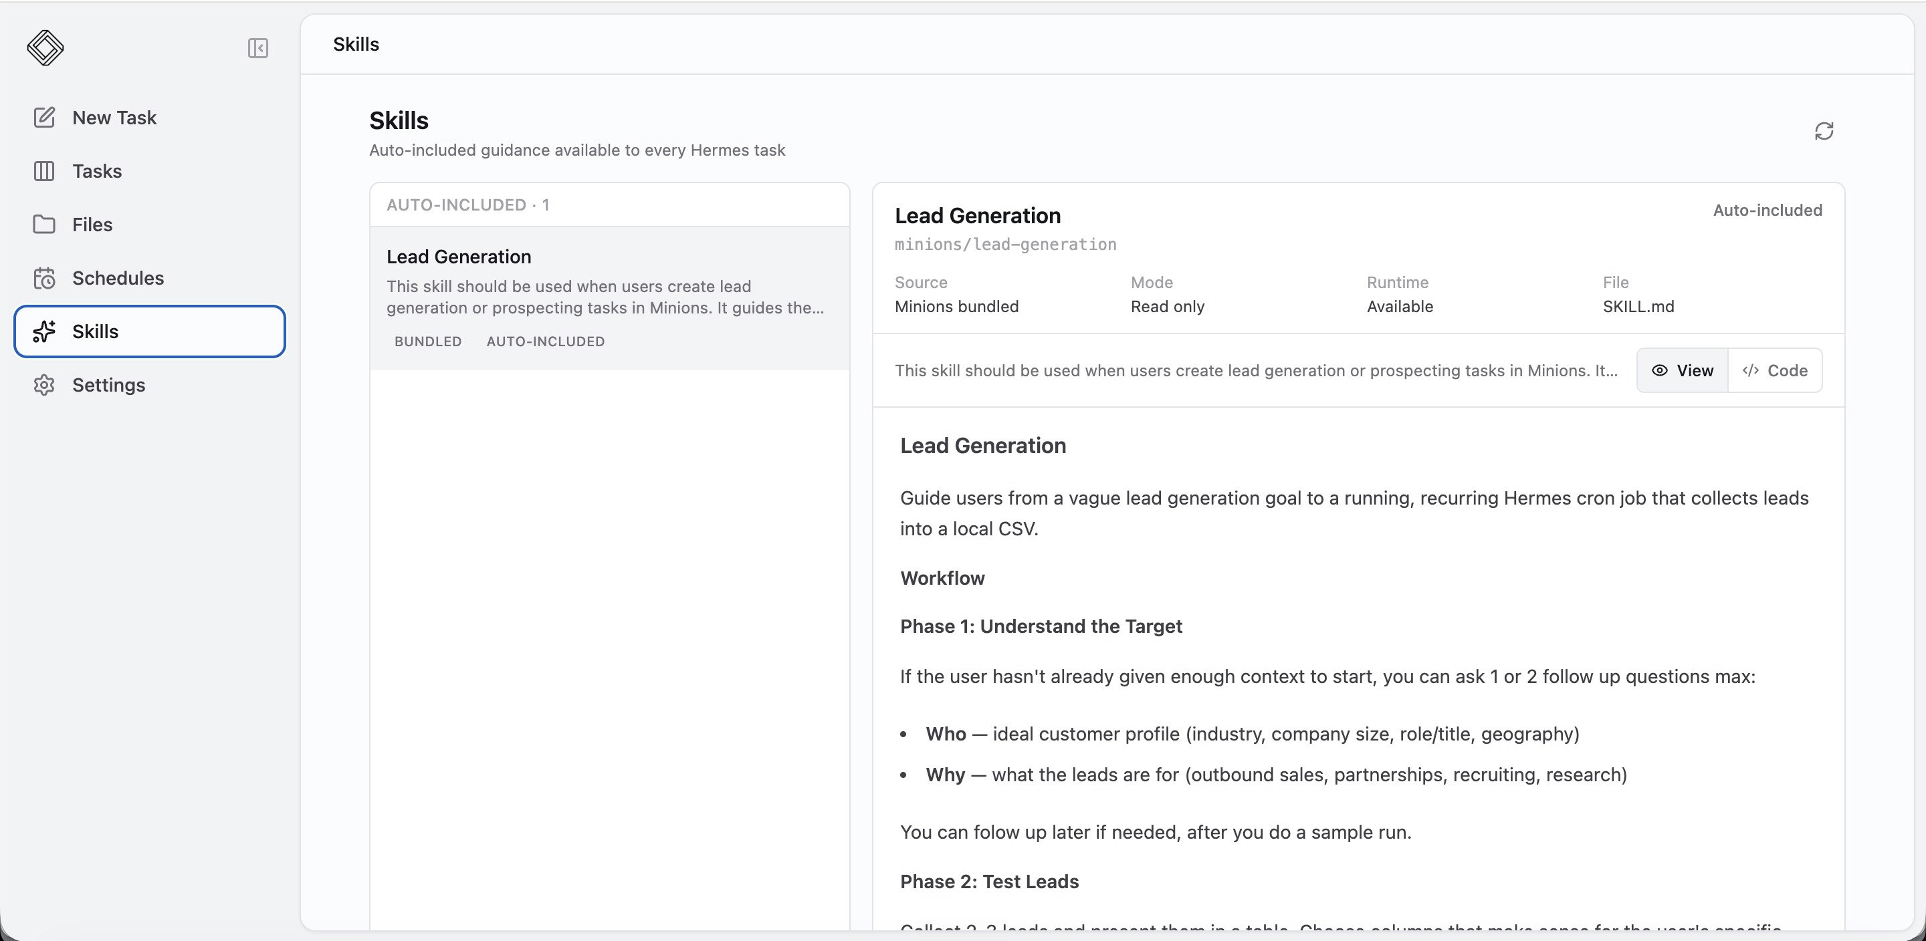Click the Runtime label

point(1398,283)
